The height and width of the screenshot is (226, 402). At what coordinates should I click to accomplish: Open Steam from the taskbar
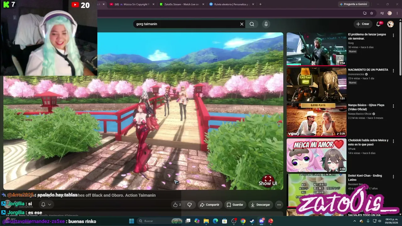tap(252, 221)
